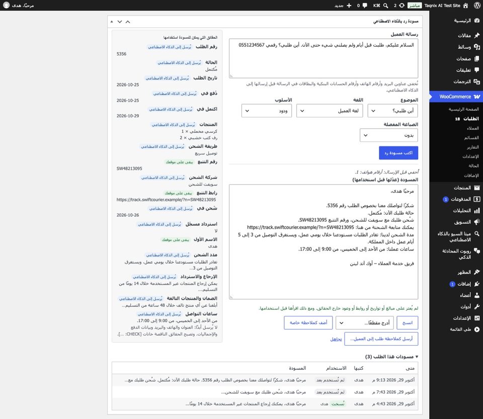Open أعضاء users in the sidebar
Viewport: 483px width, 419px height.
click(456, 295)
